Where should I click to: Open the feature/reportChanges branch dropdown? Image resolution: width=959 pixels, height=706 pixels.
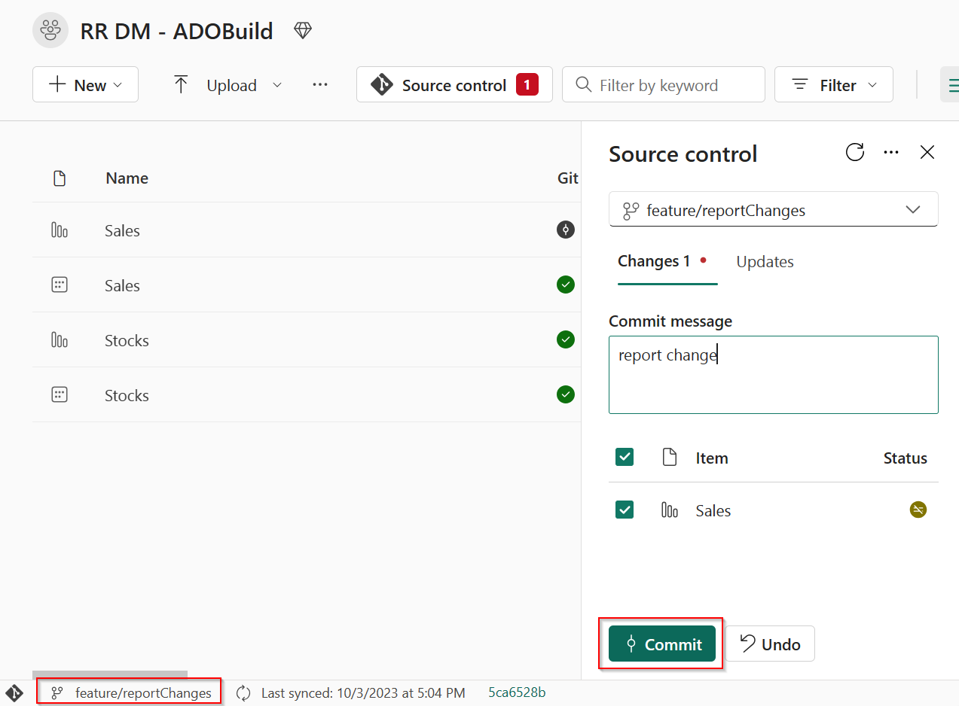pyautogui.click(x=912, y=209)
